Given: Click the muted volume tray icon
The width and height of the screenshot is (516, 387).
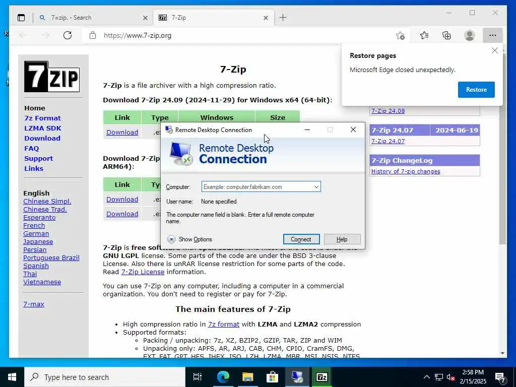Looking at the screenshot, I should (451, 377).
